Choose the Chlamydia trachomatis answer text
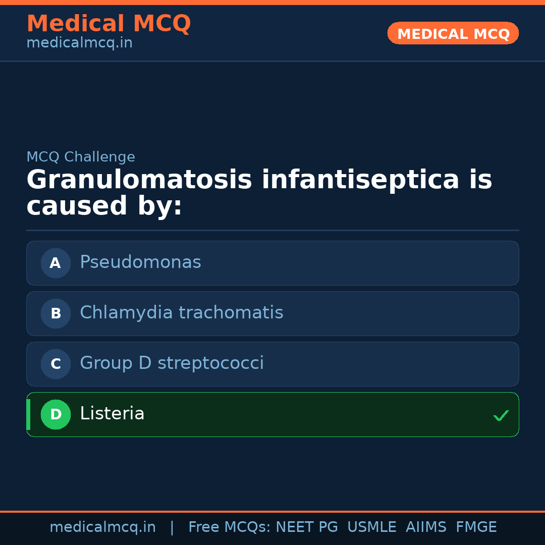545x545 pixels. click(x=181, y=313)
